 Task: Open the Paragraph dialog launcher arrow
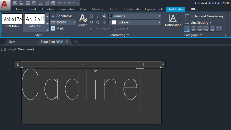click(225, 35)
